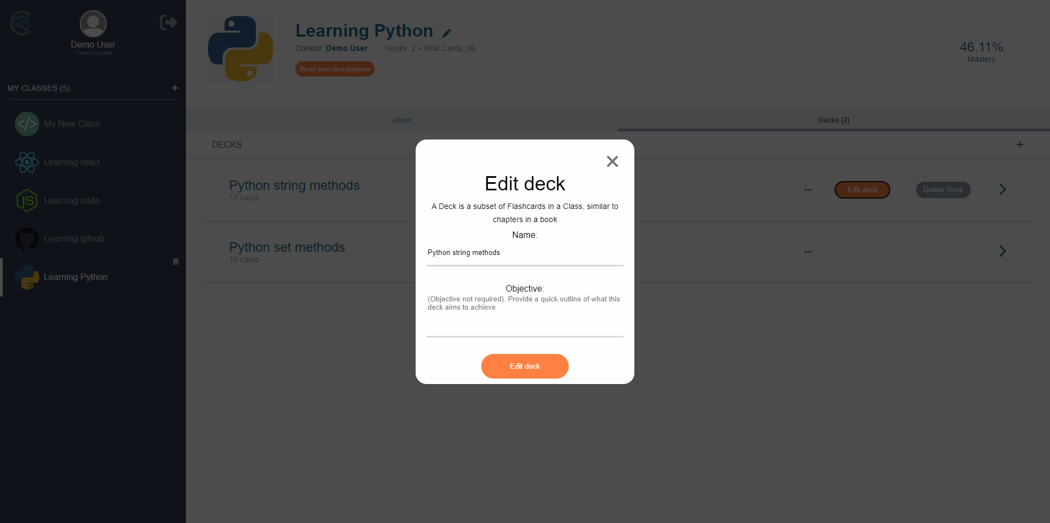Click the Reset your class progress button
The image size is (1050, 523).
pos(334,69)
